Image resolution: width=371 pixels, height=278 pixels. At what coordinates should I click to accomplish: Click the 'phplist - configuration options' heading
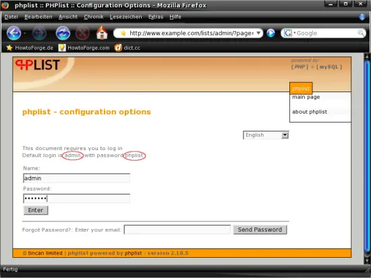point(86,112)
